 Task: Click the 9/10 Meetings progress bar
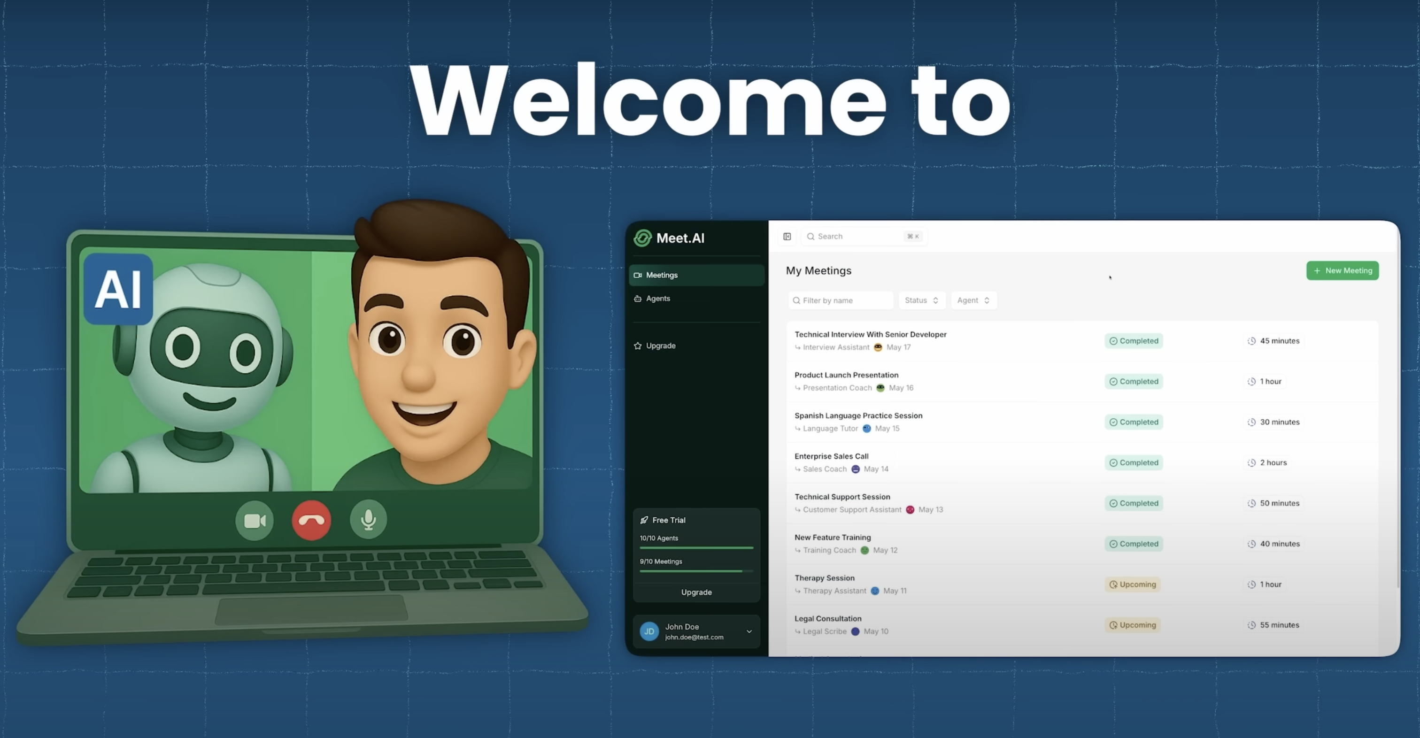696,571
